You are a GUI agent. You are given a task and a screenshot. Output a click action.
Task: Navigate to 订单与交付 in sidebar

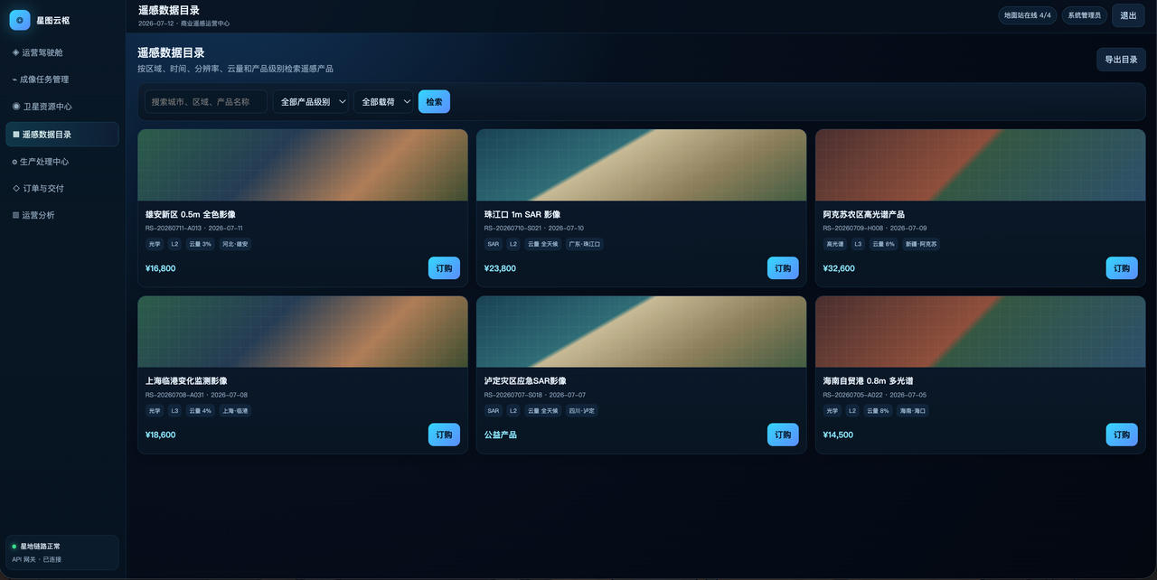61,189
